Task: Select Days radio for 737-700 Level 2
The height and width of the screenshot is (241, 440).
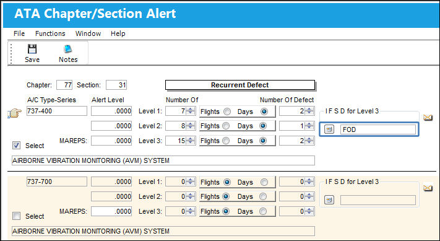Action: coord(263,196)
